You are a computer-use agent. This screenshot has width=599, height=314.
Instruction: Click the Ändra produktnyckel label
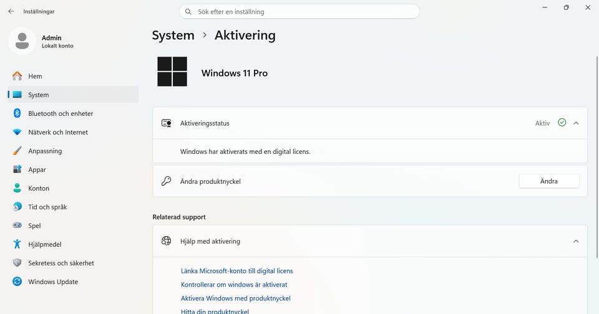pos(210,181)
